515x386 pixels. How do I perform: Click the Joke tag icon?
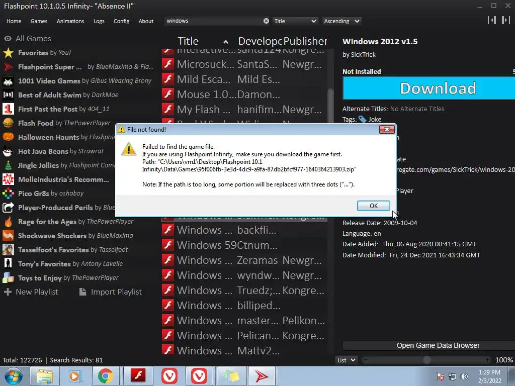[362, 120]
